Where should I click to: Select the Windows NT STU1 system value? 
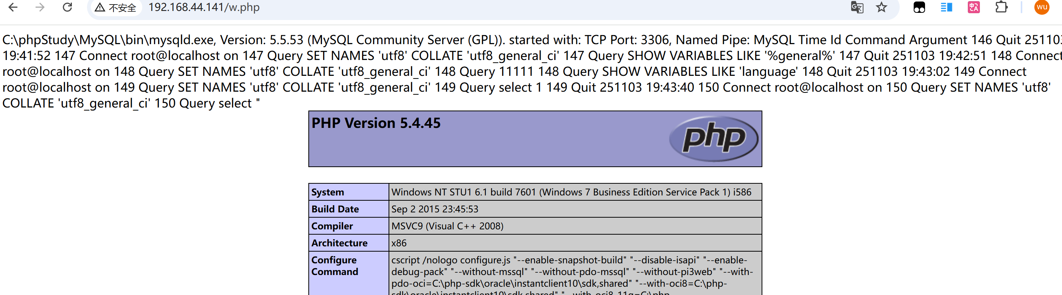click(571, 192)
